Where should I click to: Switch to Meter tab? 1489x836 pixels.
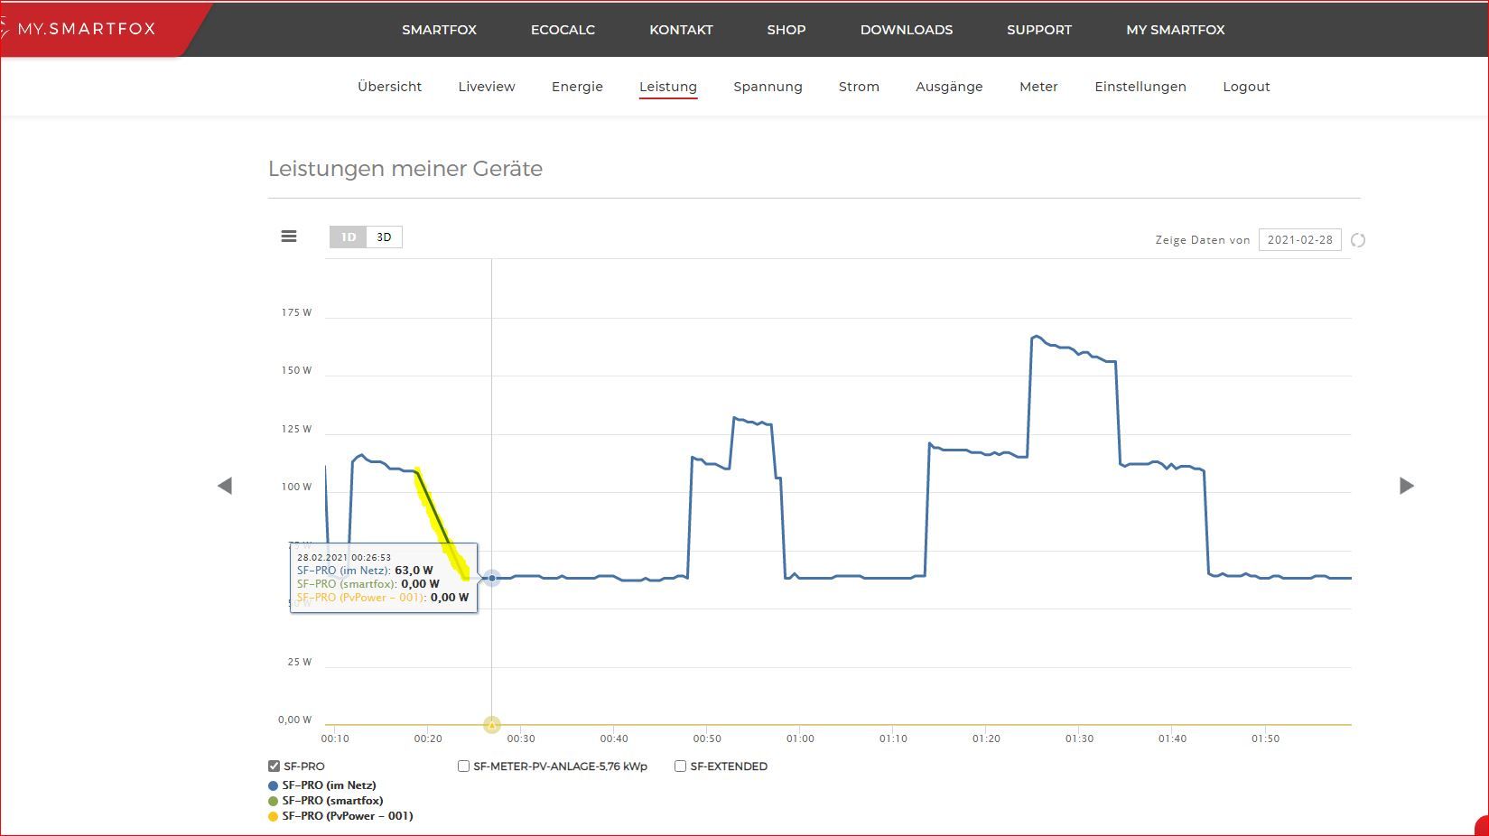(x=1038, y=87)
